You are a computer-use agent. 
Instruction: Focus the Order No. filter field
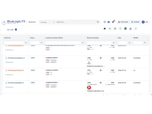pos(14,43)
